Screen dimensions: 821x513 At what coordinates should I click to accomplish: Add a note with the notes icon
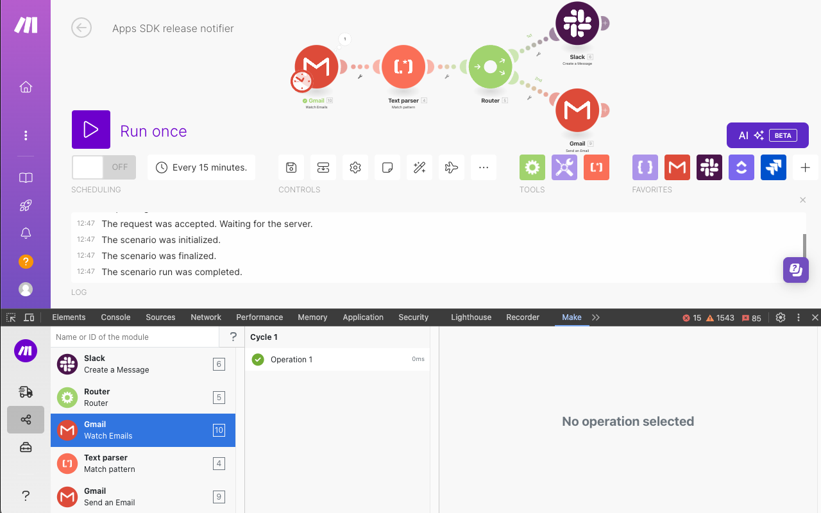(x=387, y=167)
